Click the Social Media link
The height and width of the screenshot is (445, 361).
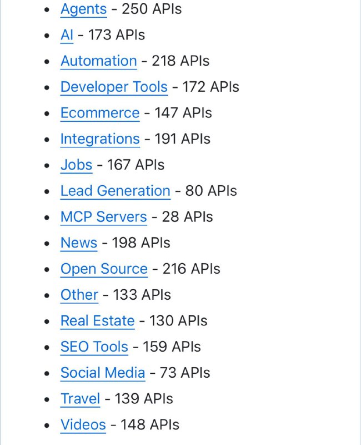click(103, 373)
